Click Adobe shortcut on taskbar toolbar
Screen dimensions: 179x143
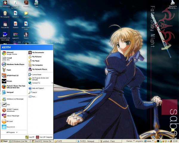tap(148, 141)
